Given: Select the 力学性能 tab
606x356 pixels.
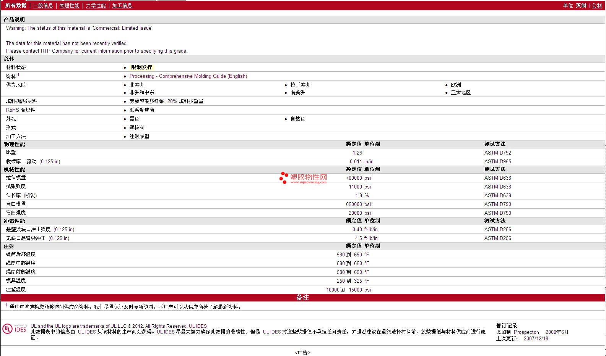Looking at the screenshot, I should coord(96,5).
